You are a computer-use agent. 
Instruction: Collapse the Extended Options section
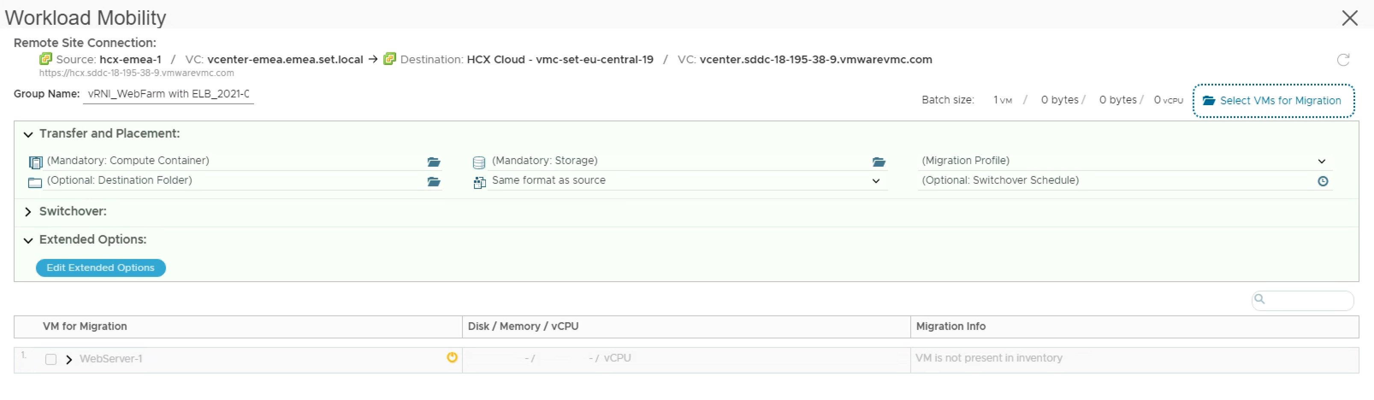coord(28,240)
